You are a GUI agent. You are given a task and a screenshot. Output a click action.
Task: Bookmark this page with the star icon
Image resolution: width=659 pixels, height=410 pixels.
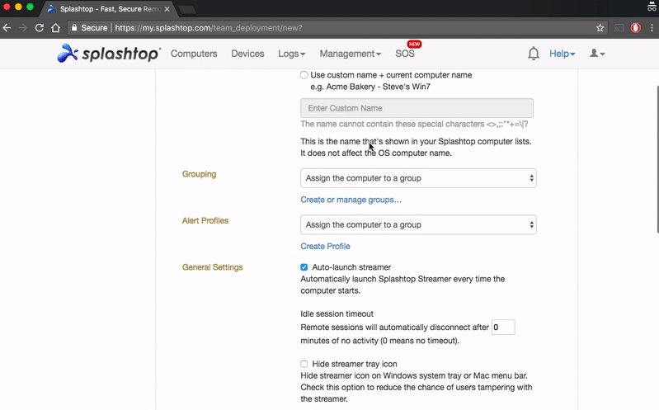coord(600,27)
